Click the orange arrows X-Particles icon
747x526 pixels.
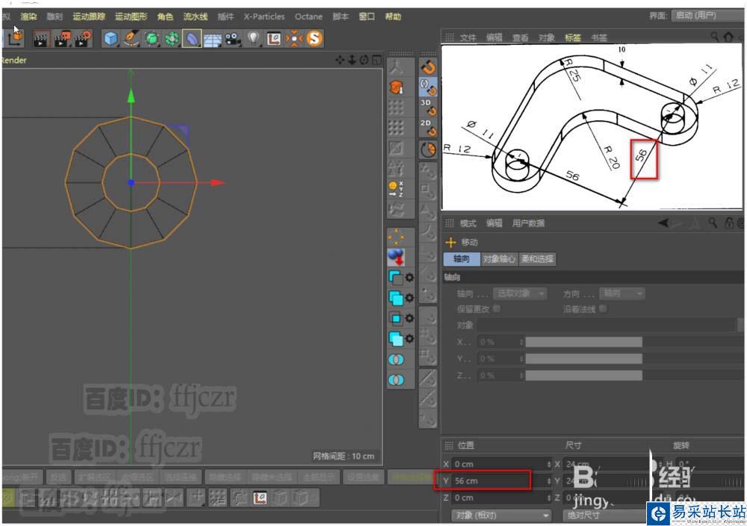pos(294,39)
